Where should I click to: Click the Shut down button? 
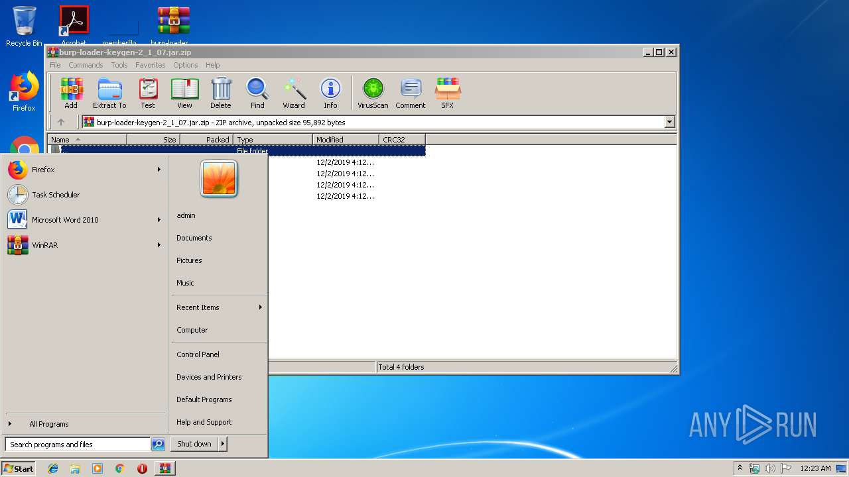(x=194, y=444)
